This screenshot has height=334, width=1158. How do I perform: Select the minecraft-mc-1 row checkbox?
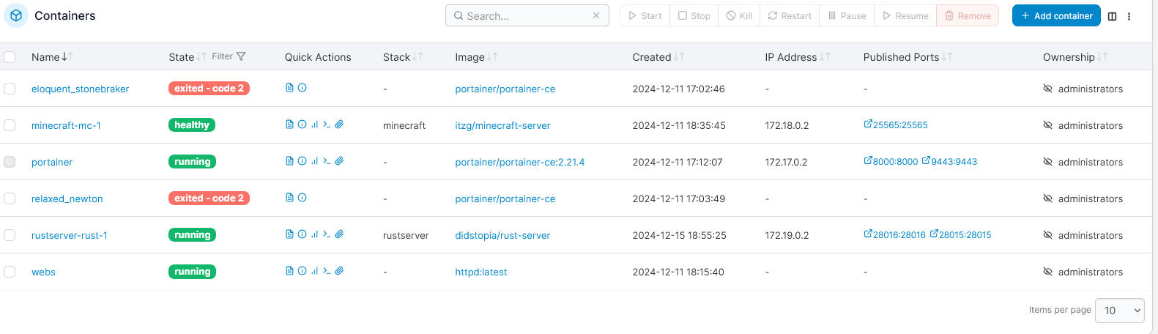(x=10, y=125)
